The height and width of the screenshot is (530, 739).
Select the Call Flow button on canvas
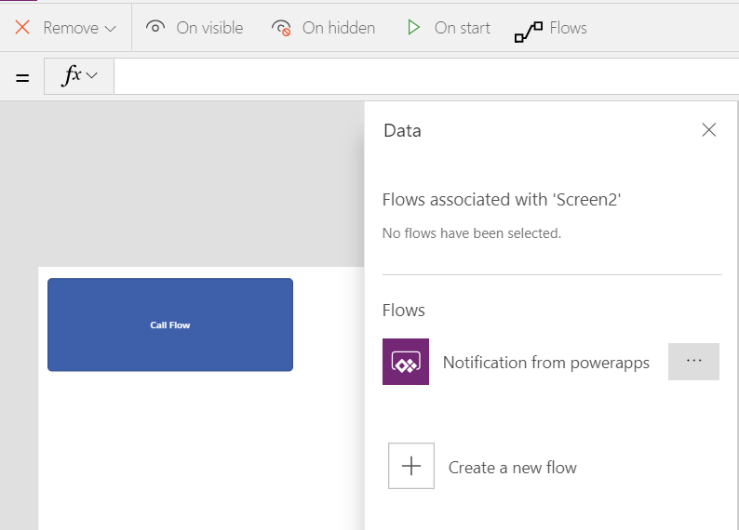(x=170, y=325)
